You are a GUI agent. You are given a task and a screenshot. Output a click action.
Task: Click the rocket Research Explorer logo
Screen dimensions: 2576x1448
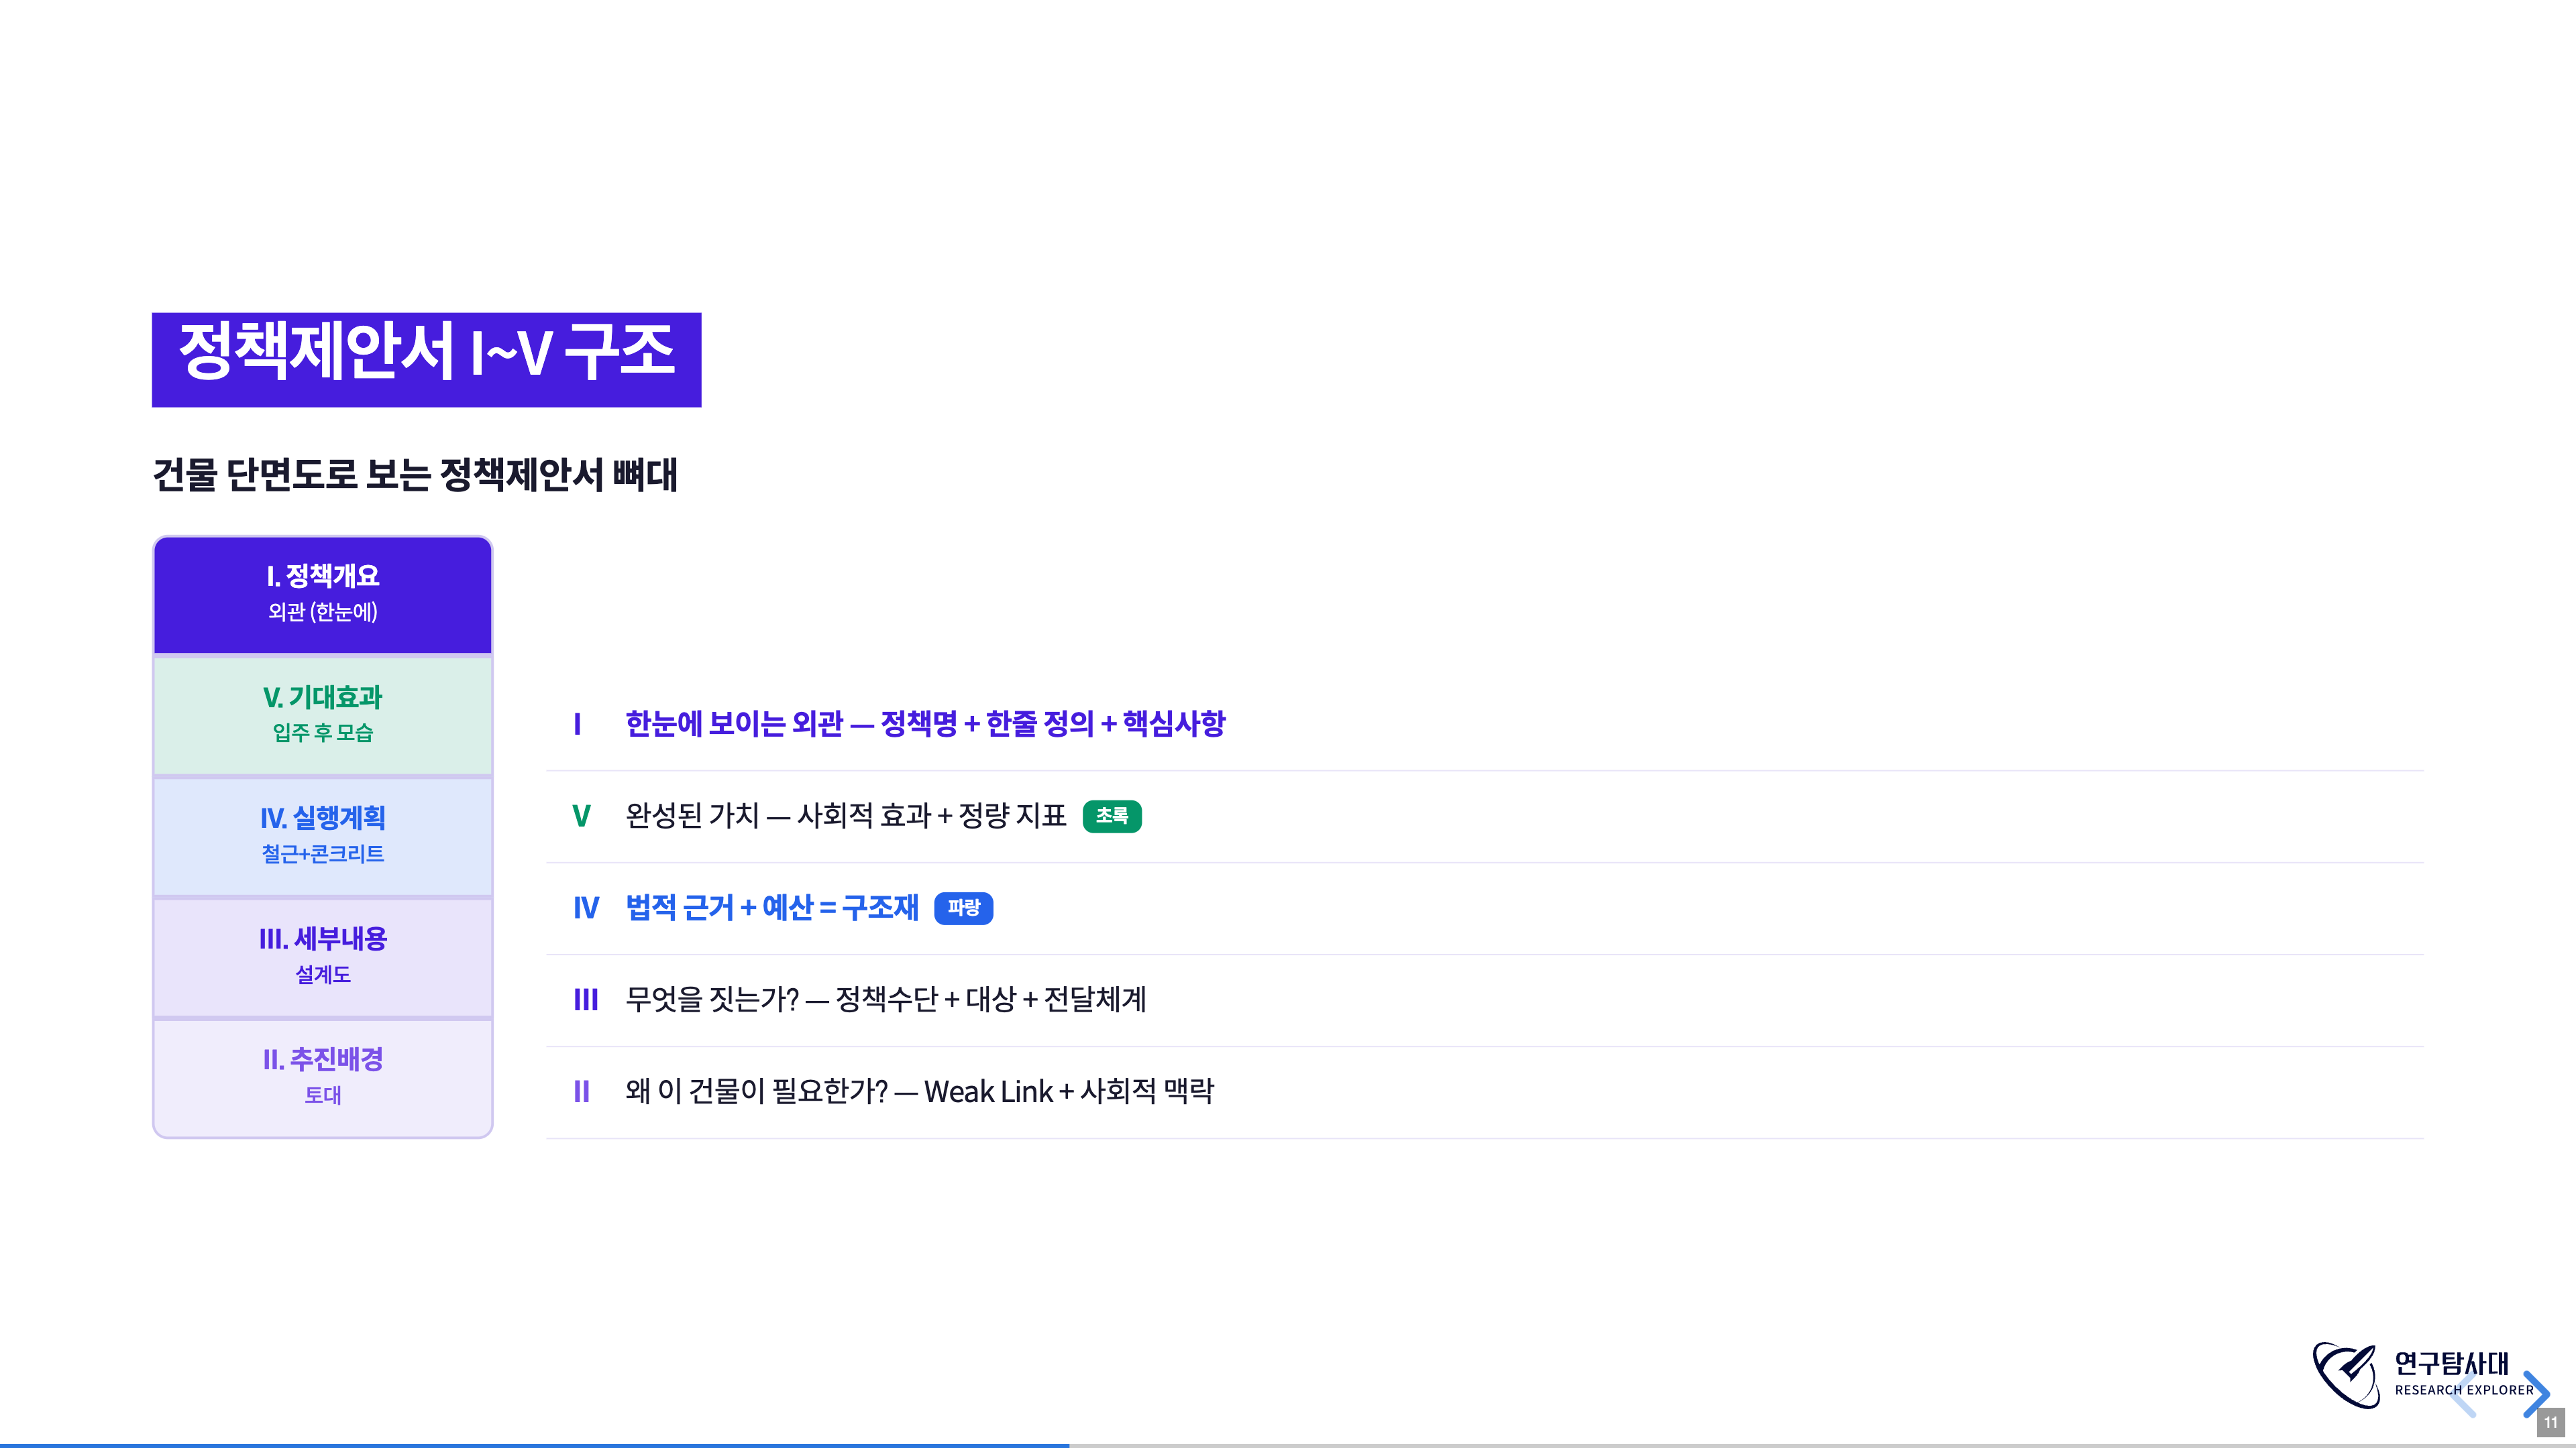[2346, 1375]
